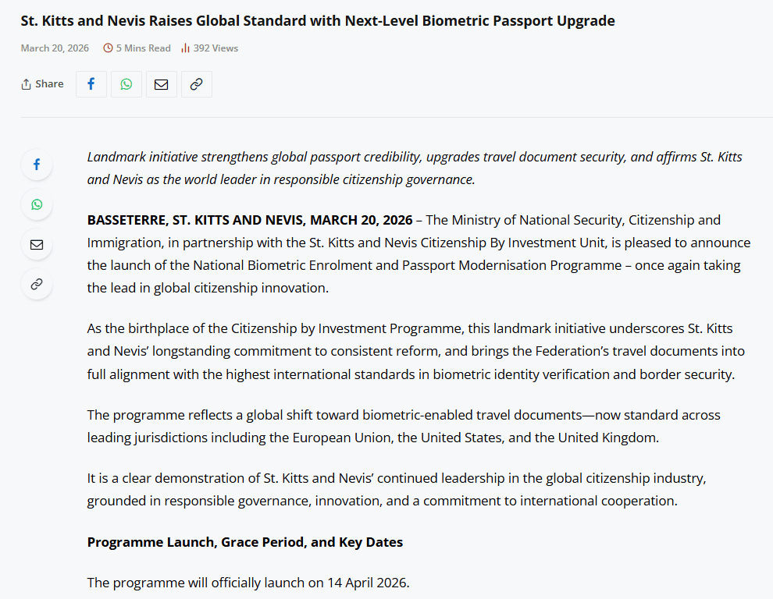Screen dimensions: 773x599
Task: Click the italic "Landmark initiative" intro paragraph
Action: coord(414,168)
